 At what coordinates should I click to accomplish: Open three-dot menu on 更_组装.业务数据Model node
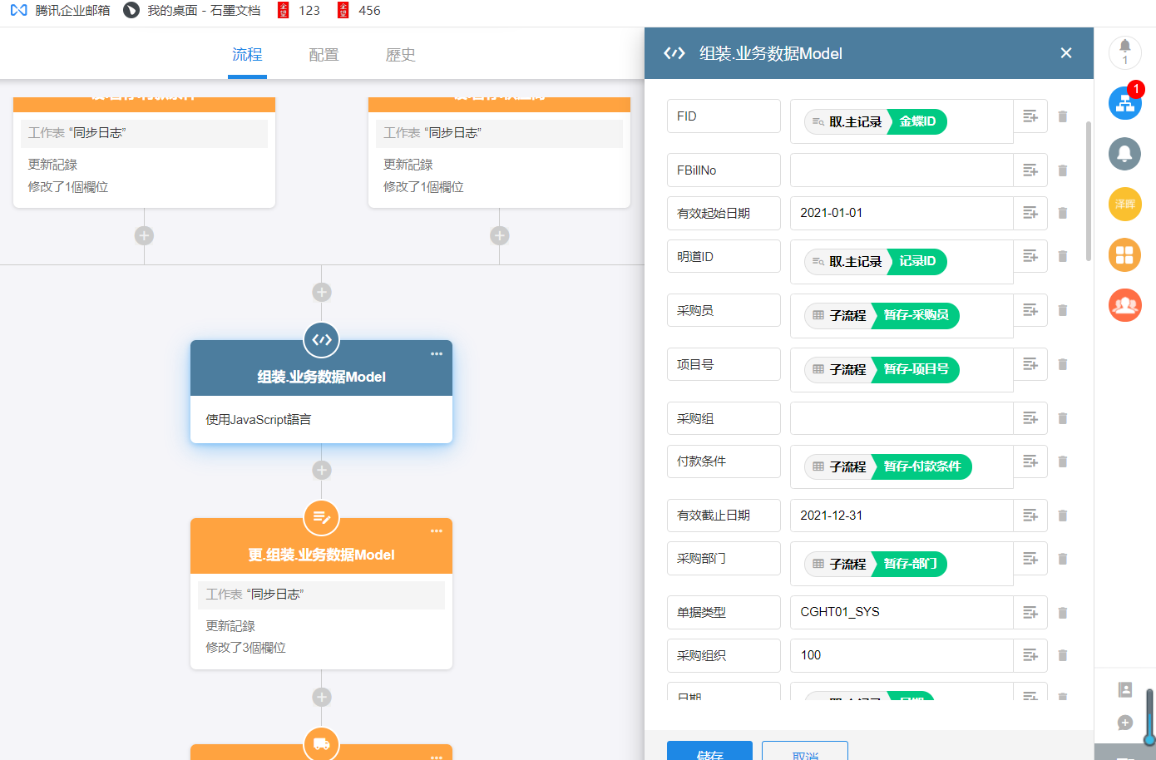click(437, 531)
